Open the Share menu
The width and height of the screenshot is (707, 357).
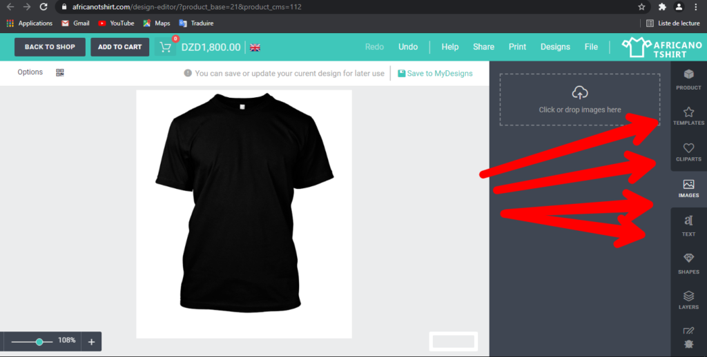(x=483, y=47)
